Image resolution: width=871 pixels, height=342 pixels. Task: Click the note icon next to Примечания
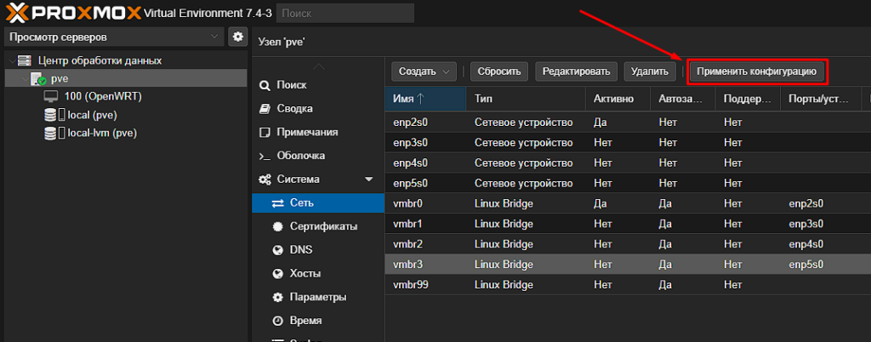coord(265,132)
